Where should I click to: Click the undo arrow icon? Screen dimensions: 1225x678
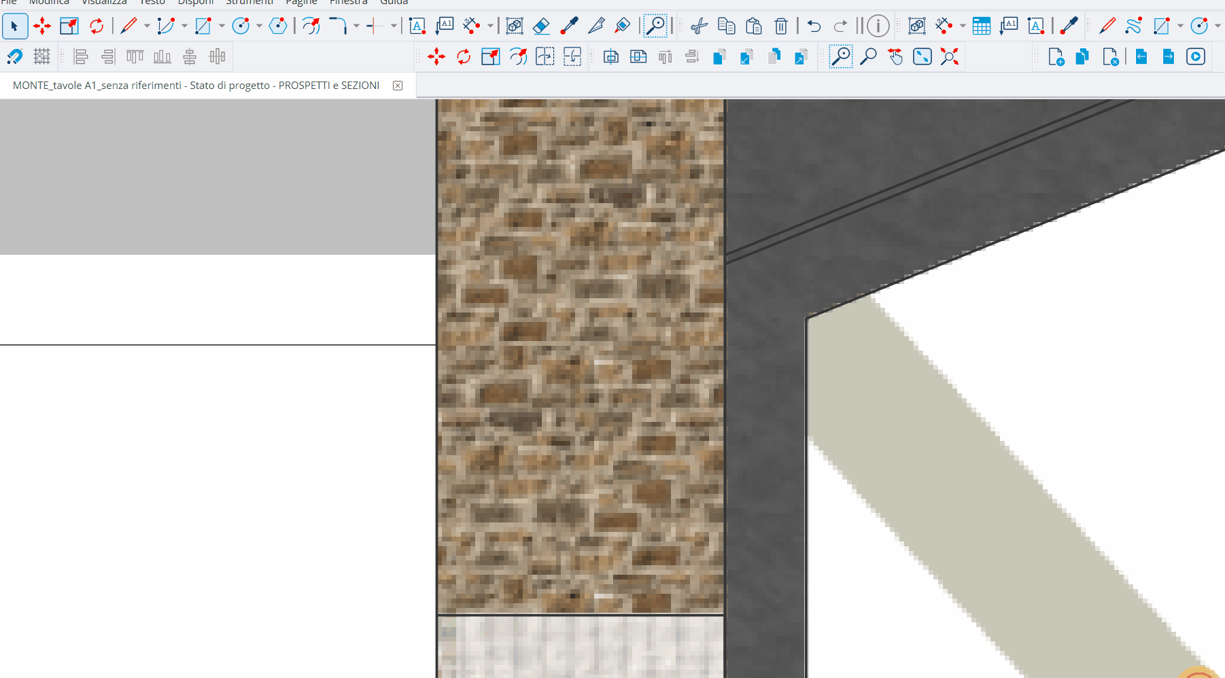(814, 26)
